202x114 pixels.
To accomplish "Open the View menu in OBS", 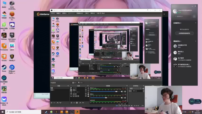I will [x=64, y=13].
